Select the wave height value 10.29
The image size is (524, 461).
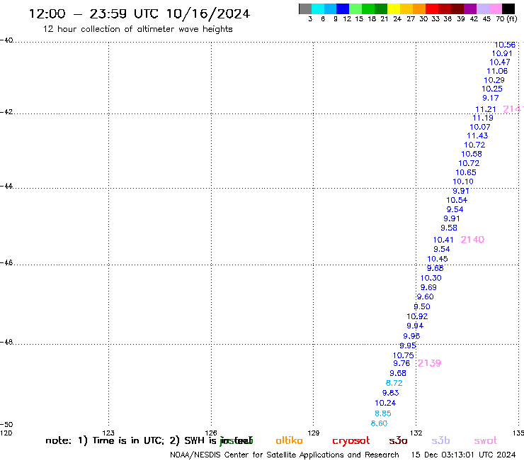tap(494, 80)
